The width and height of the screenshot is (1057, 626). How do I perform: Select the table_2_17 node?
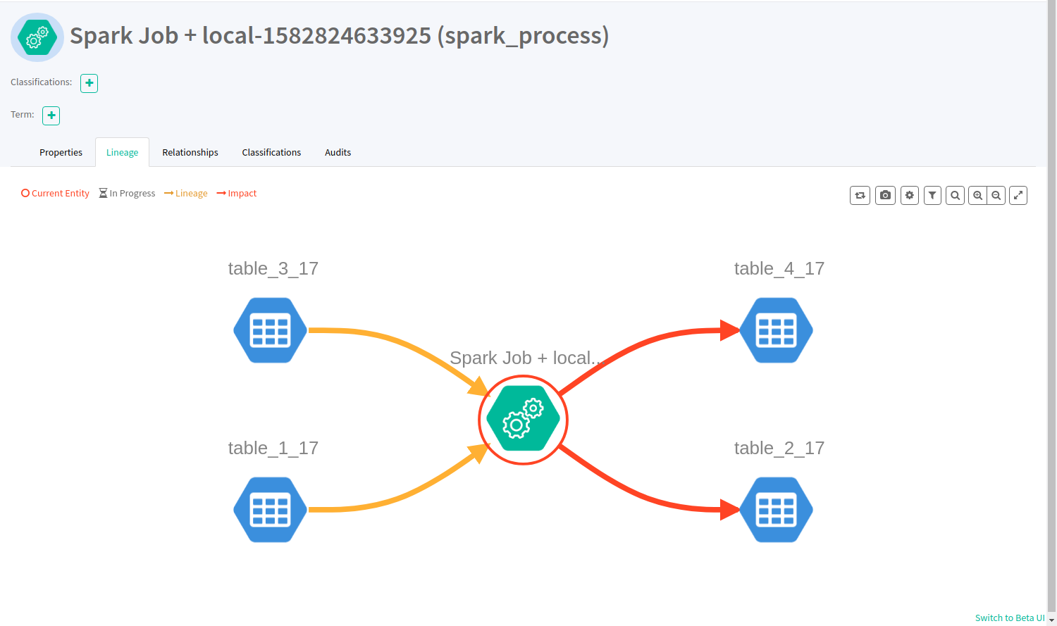click(x=776, y=509)
